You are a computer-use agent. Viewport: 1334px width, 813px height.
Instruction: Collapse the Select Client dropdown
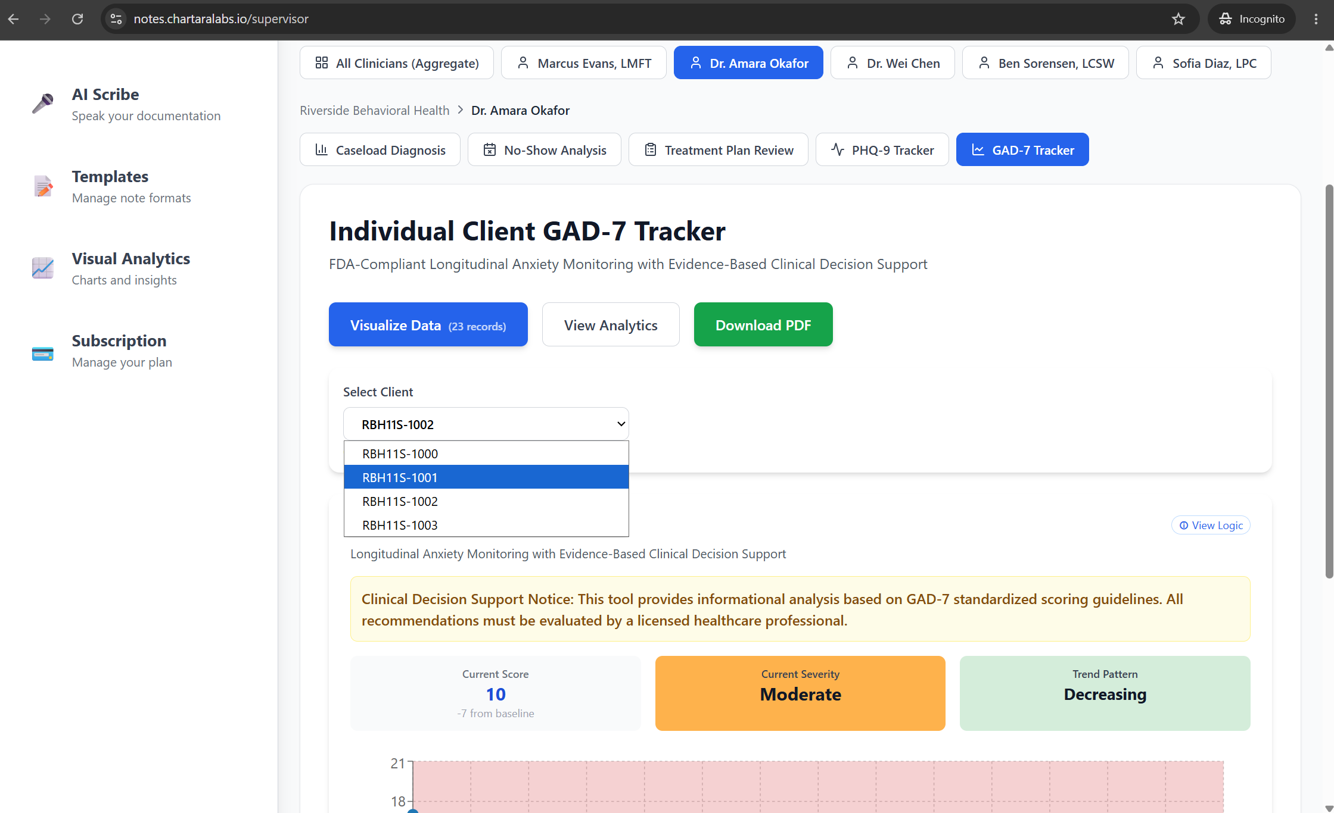486,424
